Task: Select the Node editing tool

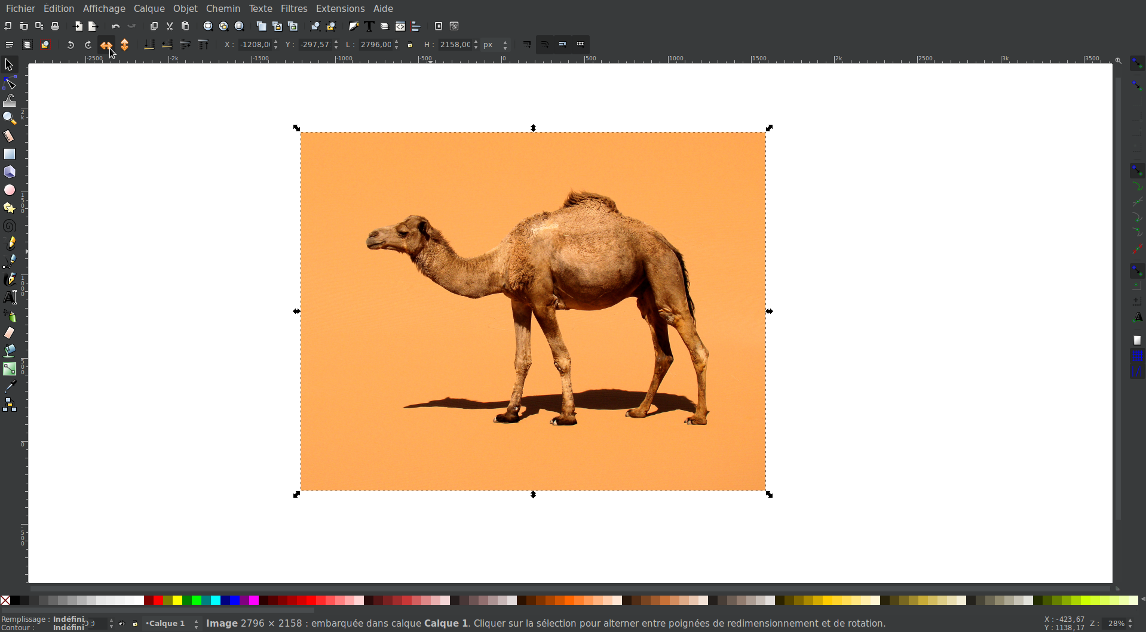Action: point(10,84)
